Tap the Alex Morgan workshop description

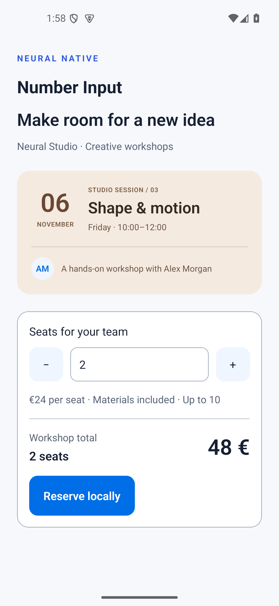[136, 269]
